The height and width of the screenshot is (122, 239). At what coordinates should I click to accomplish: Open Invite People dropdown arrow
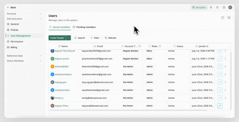68,38
